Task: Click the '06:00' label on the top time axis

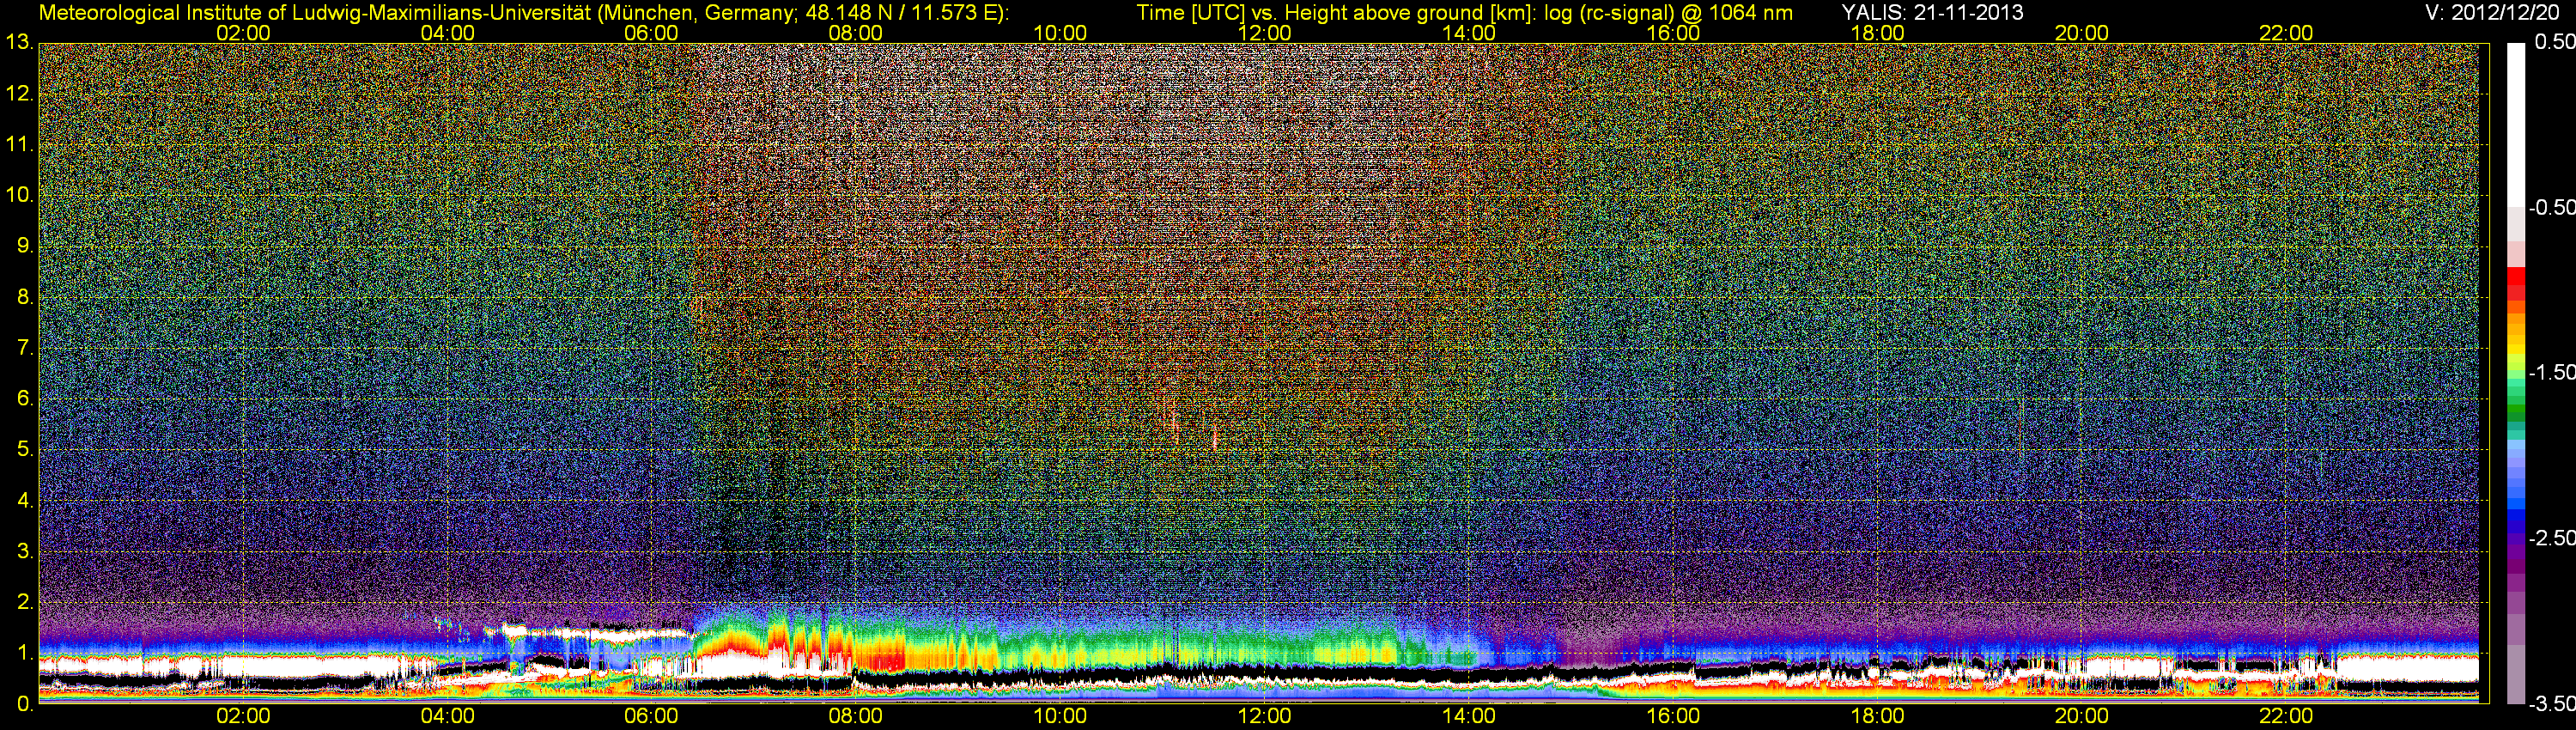Action: pos(651,33)
